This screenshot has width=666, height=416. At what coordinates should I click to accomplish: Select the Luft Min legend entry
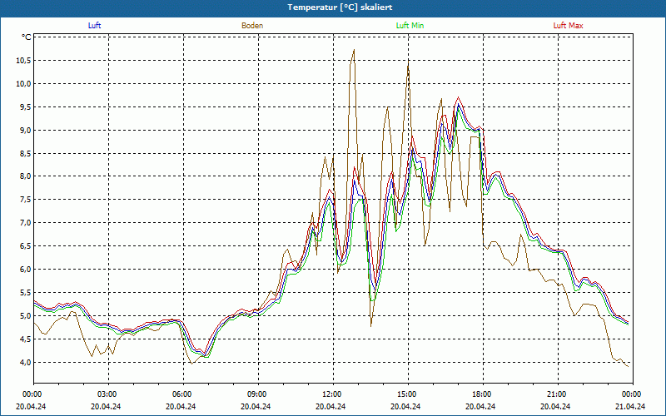410,26
